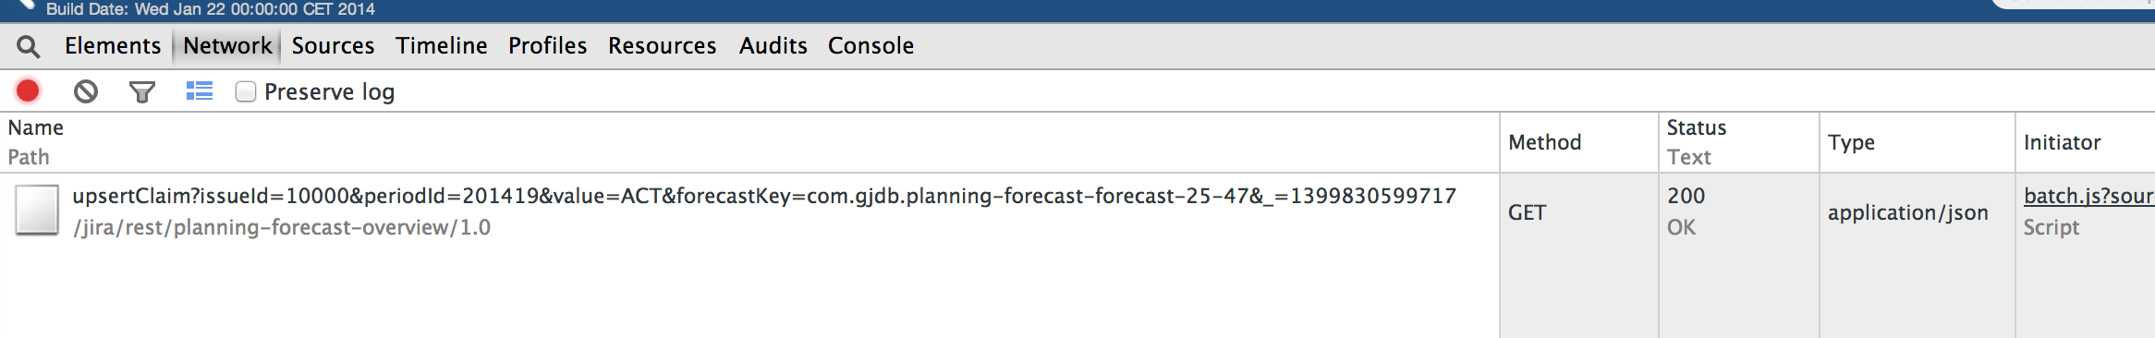Toggle large request rows list icon

pyautogui.click(x=200, y=91)
